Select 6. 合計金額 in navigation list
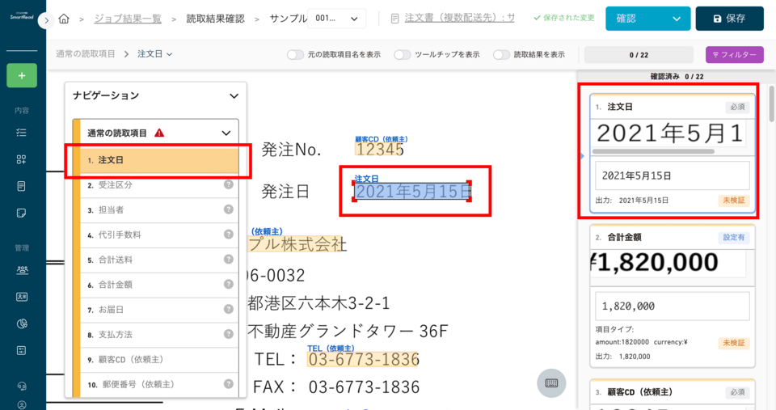This screenshot has width=776, height=410. 159,285
